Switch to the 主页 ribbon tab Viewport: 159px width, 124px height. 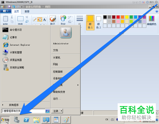coord(17,11)
